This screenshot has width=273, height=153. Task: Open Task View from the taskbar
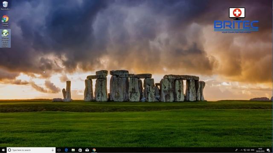tap(59, 150)
